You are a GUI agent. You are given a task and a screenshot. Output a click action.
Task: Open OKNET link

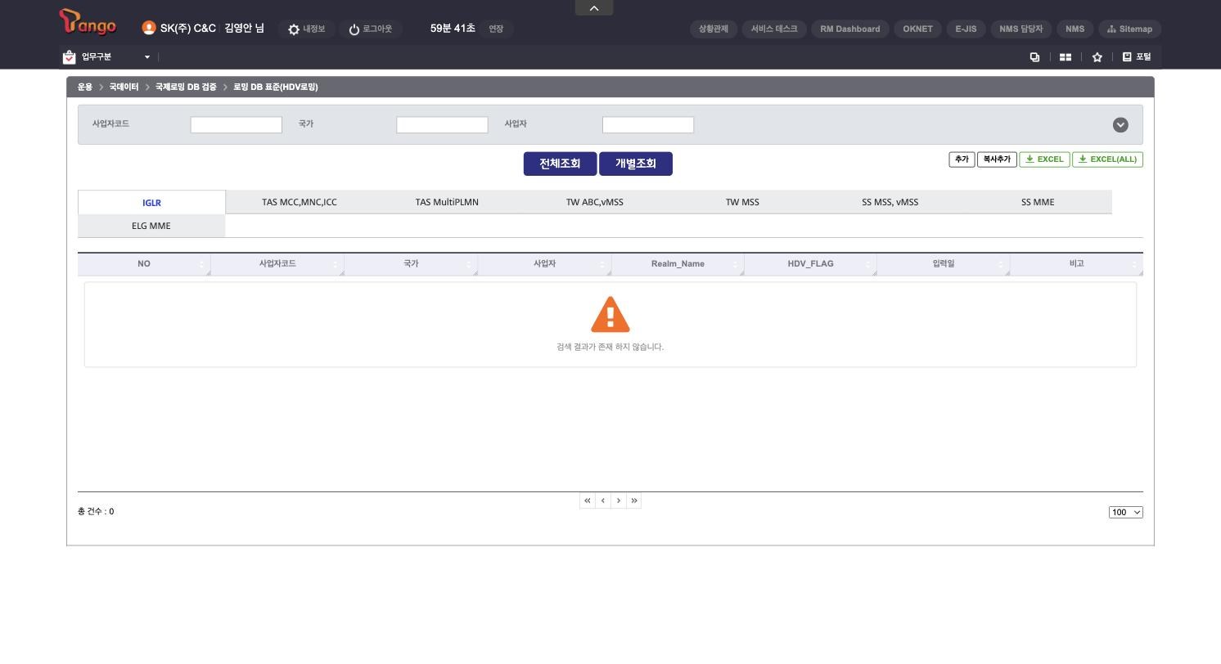[917, 29]
